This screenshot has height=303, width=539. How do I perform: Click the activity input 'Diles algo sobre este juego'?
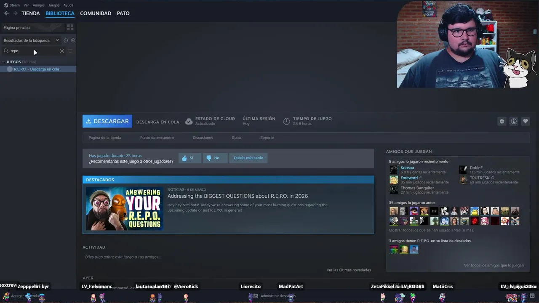123,257
